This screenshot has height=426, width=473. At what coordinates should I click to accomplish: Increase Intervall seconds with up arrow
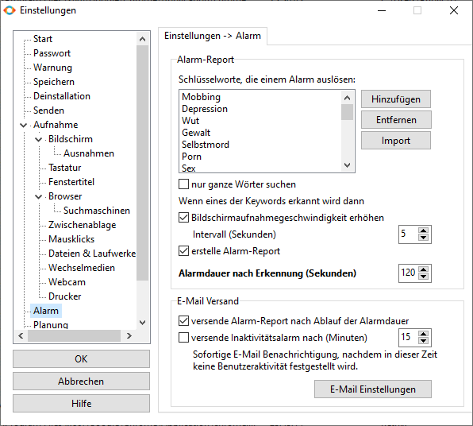click(x=424, y=230)
